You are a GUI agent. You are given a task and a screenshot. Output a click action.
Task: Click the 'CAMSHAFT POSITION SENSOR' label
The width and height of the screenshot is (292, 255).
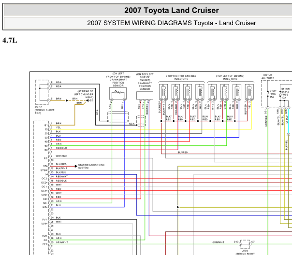tap(145, 86)
